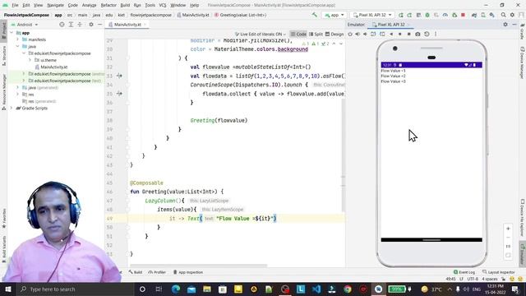Screen dimensions: 526x296
Task: Expand the ui.theme package
Action: coord(30,60)
